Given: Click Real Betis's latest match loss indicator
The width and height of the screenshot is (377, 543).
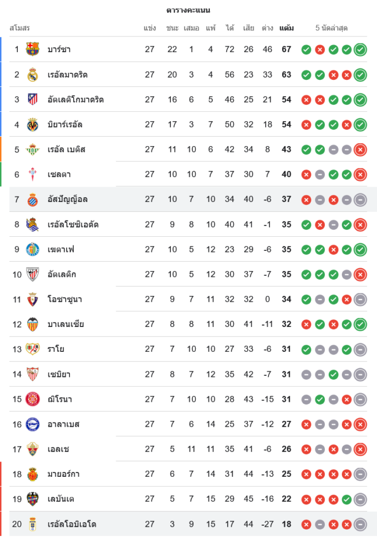Looking at the screenshot, I should [x=360, y=150].
